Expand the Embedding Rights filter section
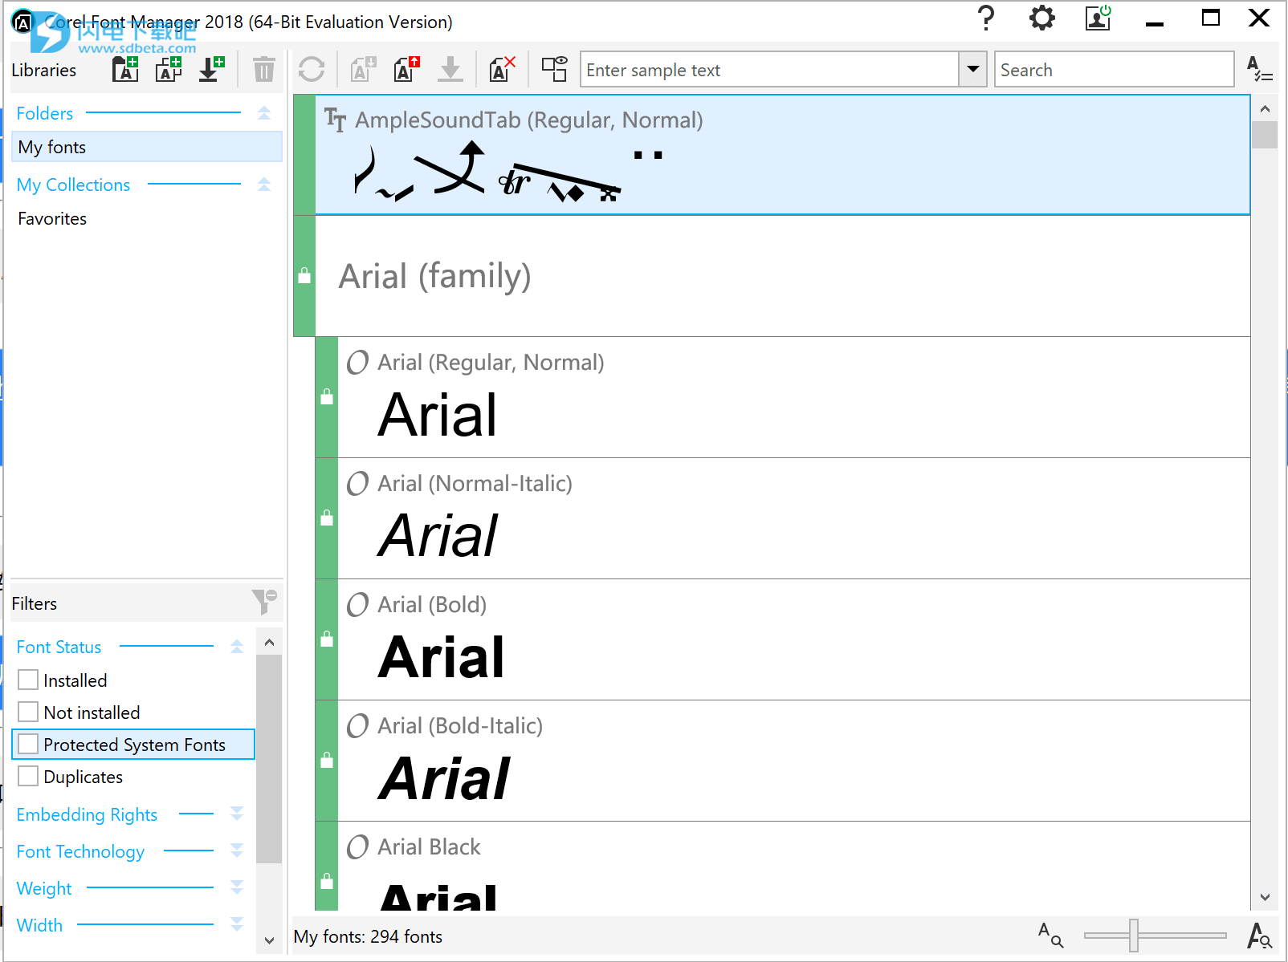 click(x=236, y=814)
